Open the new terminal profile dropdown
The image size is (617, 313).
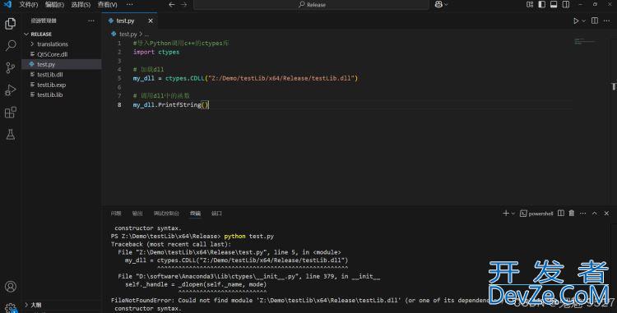pyautogui.click(x=513, y=214)
